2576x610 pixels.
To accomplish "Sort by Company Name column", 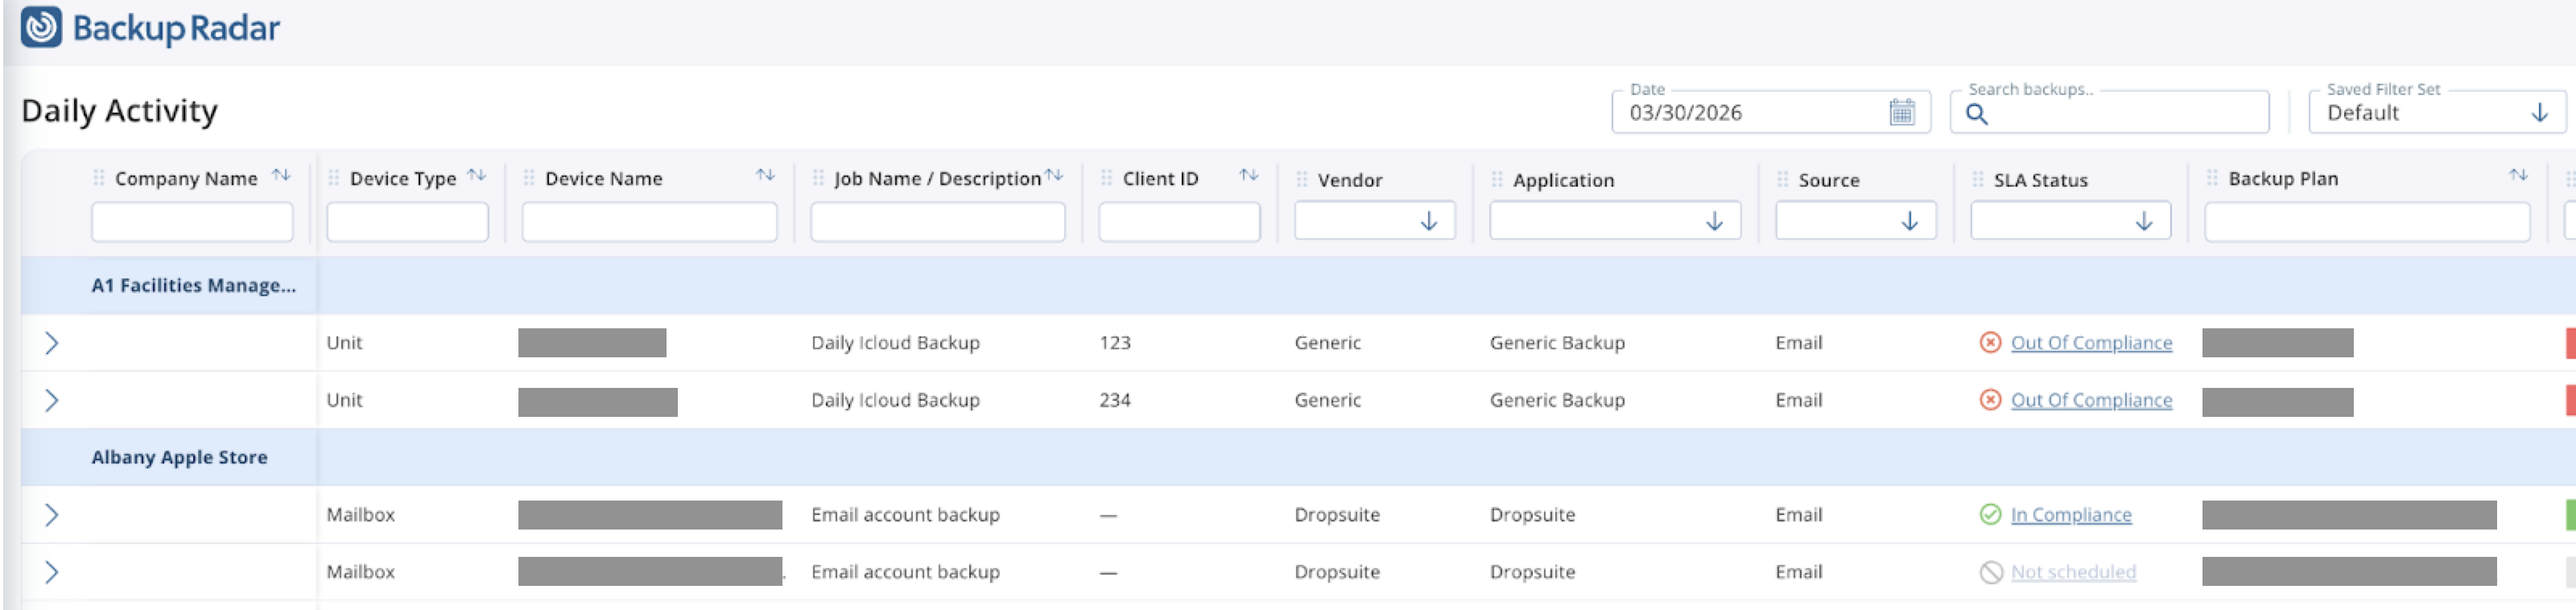I will [x=282, y=175].
